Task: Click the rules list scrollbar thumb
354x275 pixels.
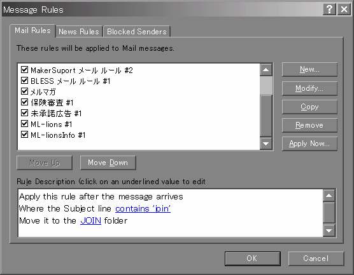Action: pos(266,85)
